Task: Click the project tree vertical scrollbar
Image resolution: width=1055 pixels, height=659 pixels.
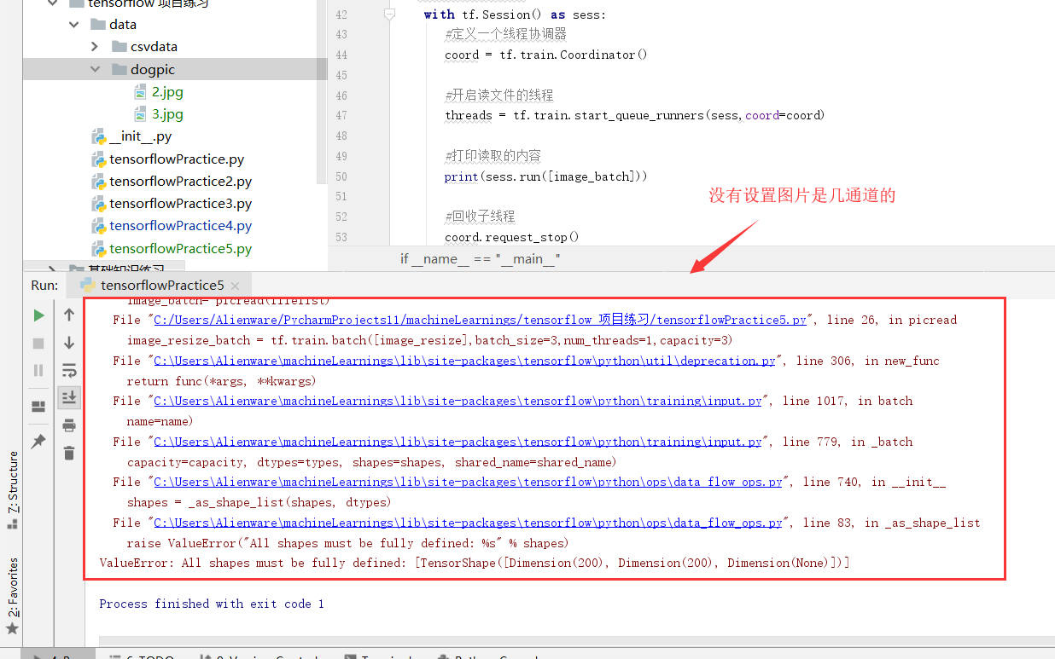Action: pyautogui.click(x=322, y=92)
